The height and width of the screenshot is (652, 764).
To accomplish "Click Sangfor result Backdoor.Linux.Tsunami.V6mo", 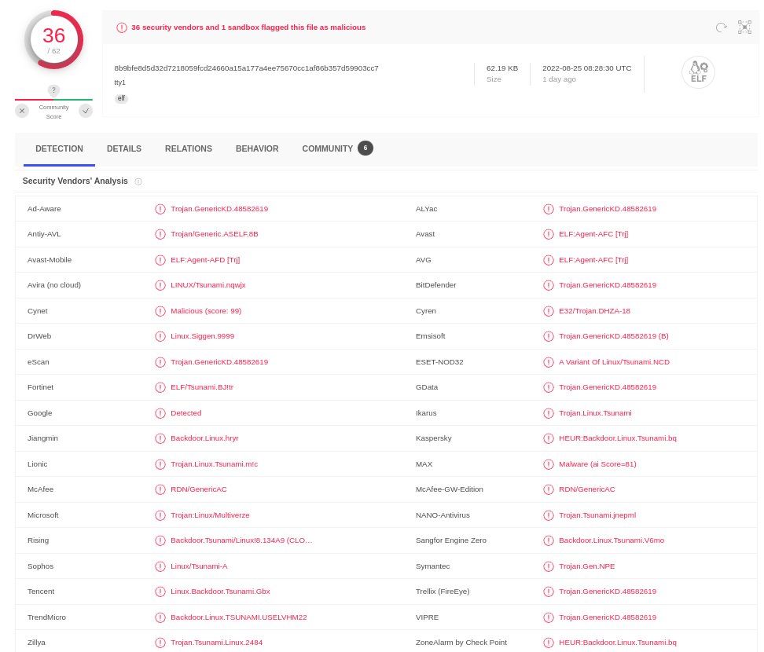I will (x=612, y=540).
